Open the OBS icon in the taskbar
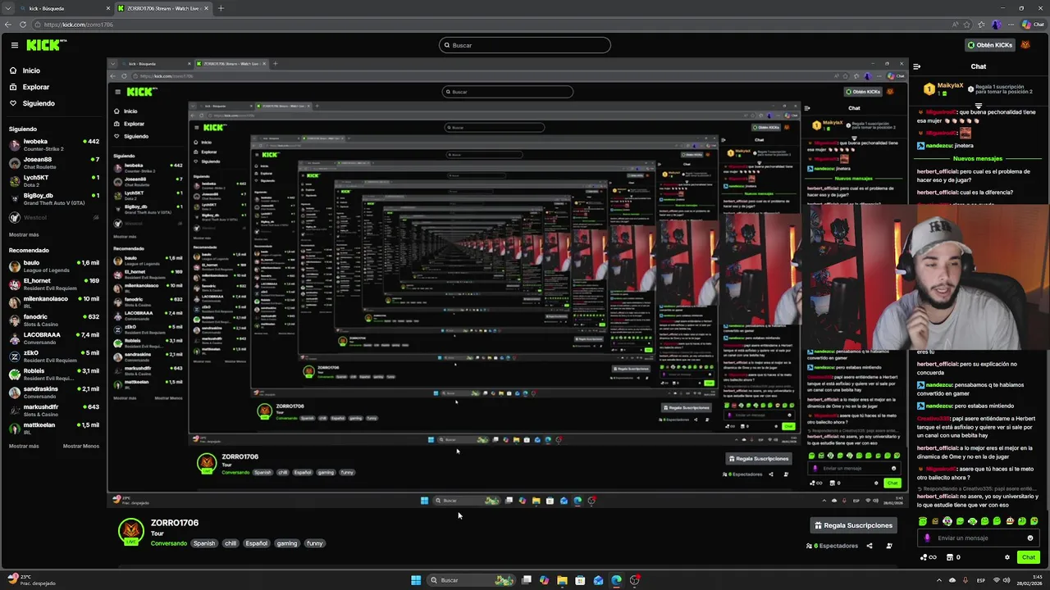Screen dimensions: 1050x590 pos(635,580)
